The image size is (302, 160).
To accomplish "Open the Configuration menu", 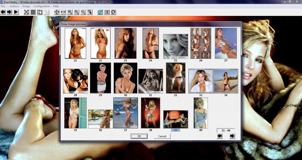I will tap(42, 6).
